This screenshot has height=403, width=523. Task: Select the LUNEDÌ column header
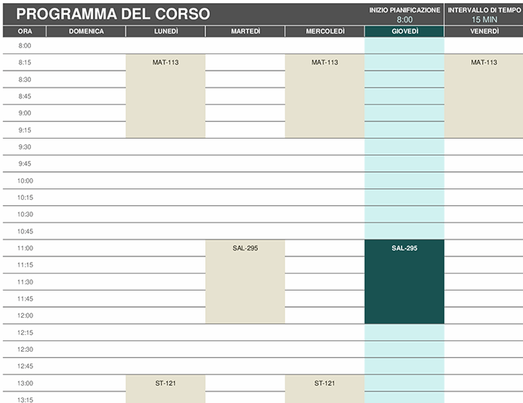pos(166,32)
